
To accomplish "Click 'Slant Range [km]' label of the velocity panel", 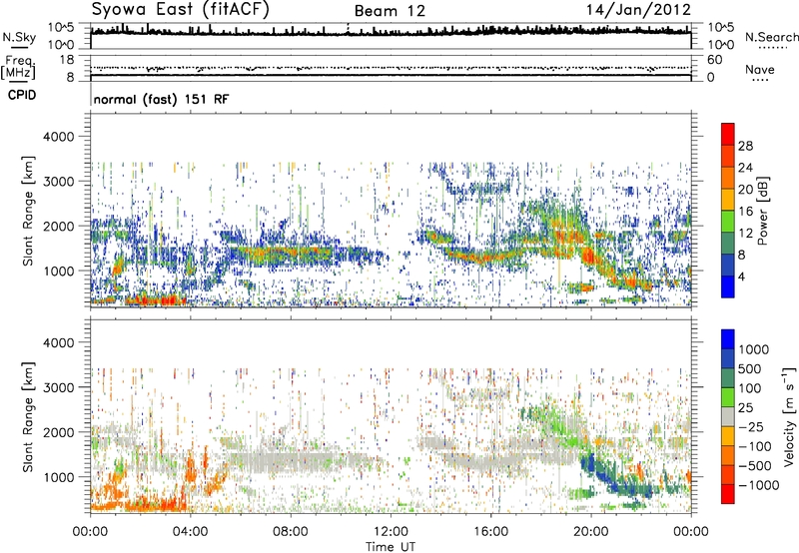I will [x=28, y=417].
